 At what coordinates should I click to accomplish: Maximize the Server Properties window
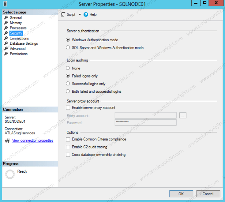[x=205, y=3]
